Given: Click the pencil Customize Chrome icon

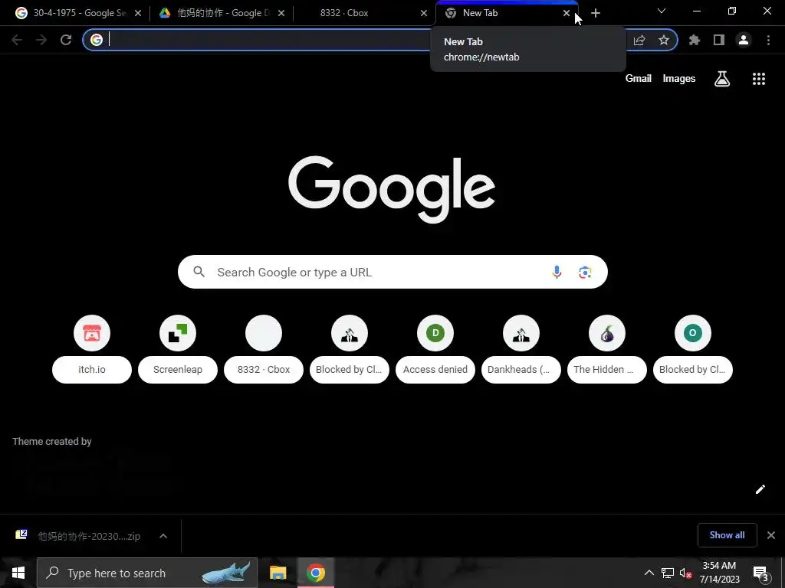Looking at the screenshot, I should click(x=760, y=489).
